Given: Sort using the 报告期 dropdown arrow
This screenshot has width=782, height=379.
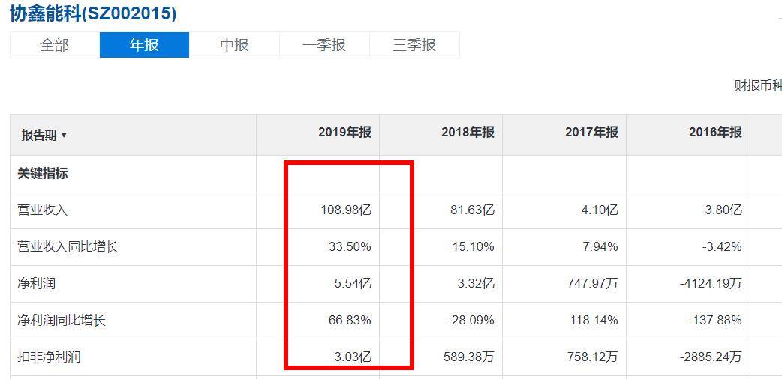Looking at the screenshot, I should tap(64, 136).
